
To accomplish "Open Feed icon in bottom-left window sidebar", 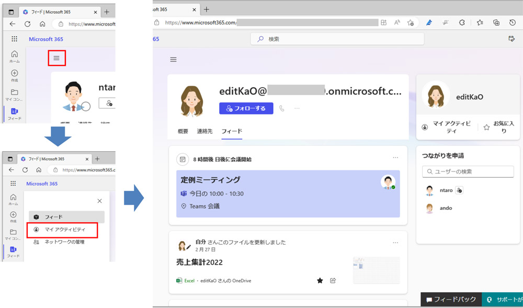I will (x=14, y=252).
